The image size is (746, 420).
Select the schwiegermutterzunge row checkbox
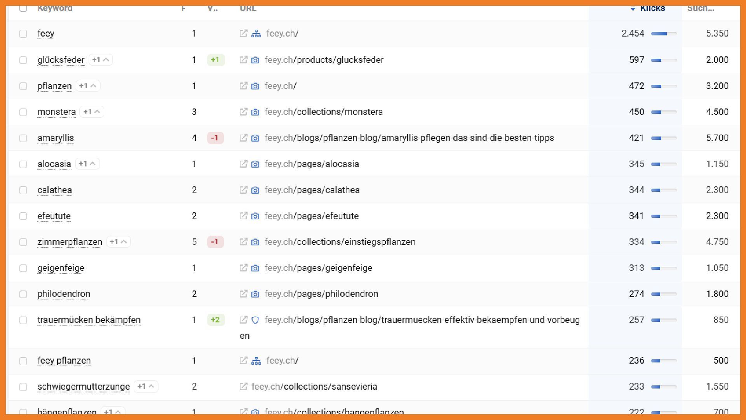pos(23,387)
